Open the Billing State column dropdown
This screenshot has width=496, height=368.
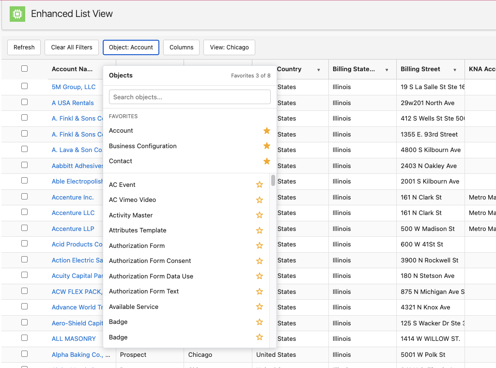tap(387, 69)
